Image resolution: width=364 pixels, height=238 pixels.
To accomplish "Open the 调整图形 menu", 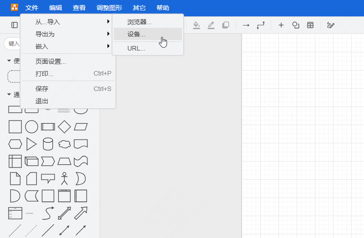I will [109, 8].
